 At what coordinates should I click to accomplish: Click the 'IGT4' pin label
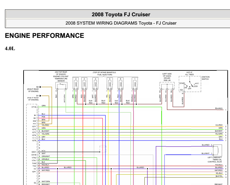34,136
